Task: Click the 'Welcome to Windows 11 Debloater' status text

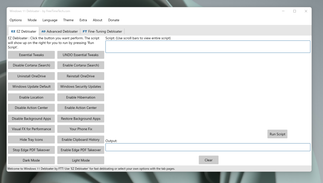Action: 91,169
